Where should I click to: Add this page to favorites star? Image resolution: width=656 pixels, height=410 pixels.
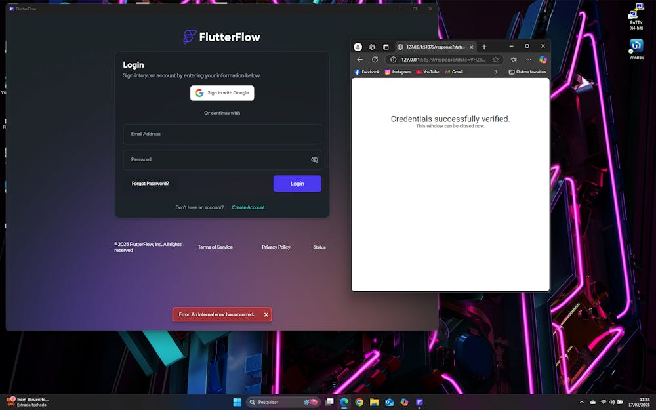pos(495,60)
